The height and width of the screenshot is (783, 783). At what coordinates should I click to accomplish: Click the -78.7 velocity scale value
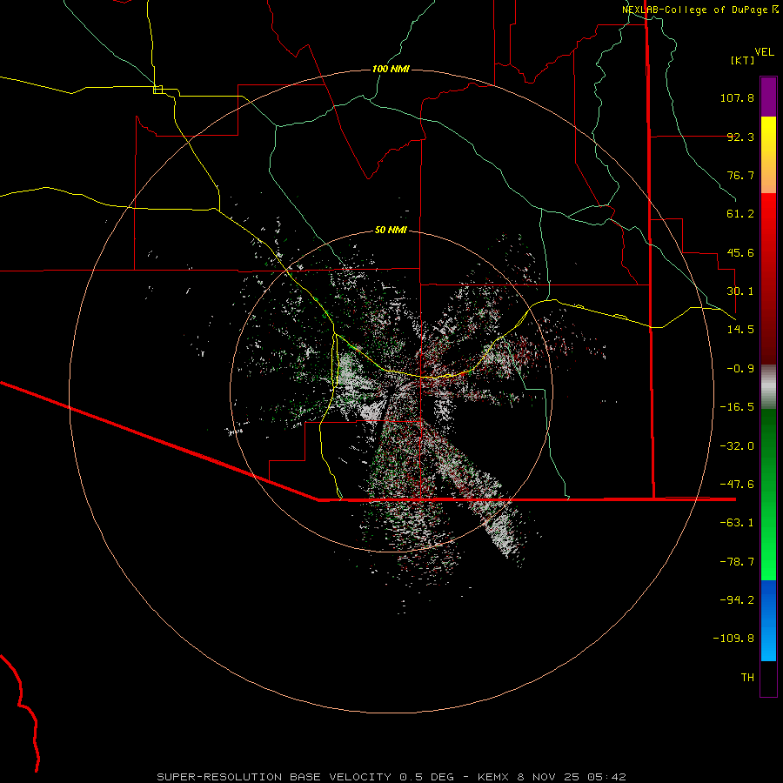tap(737, 562)
